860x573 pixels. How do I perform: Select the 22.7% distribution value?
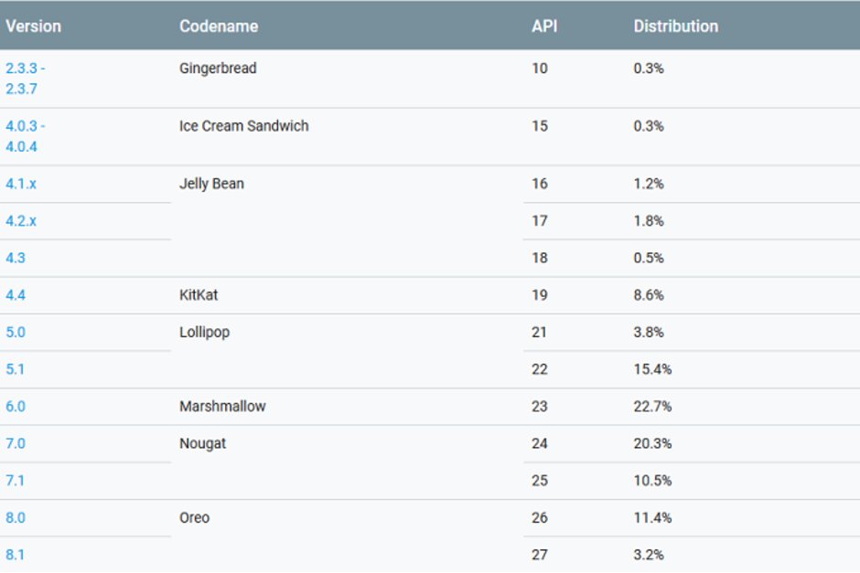click(651, 406)
